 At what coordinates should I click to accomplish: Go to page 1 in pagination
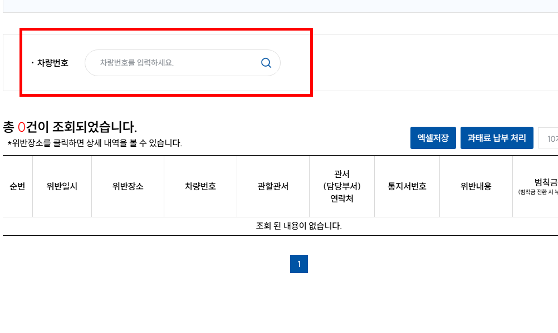tap(299, 264)
